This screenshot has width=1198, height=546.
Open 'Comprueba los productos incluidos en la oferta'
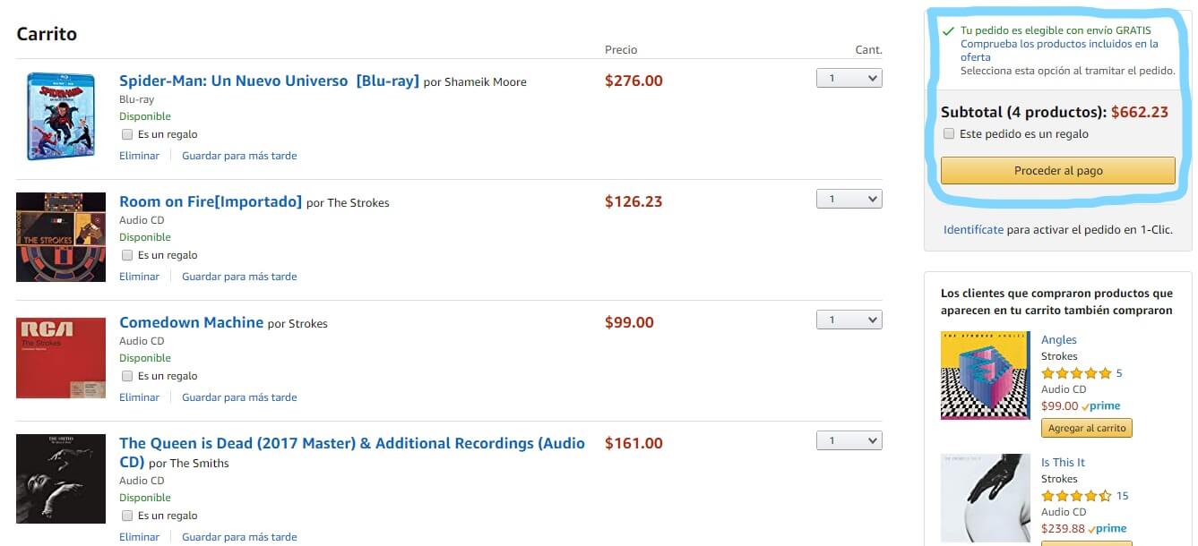click(x=1059, y=50)
